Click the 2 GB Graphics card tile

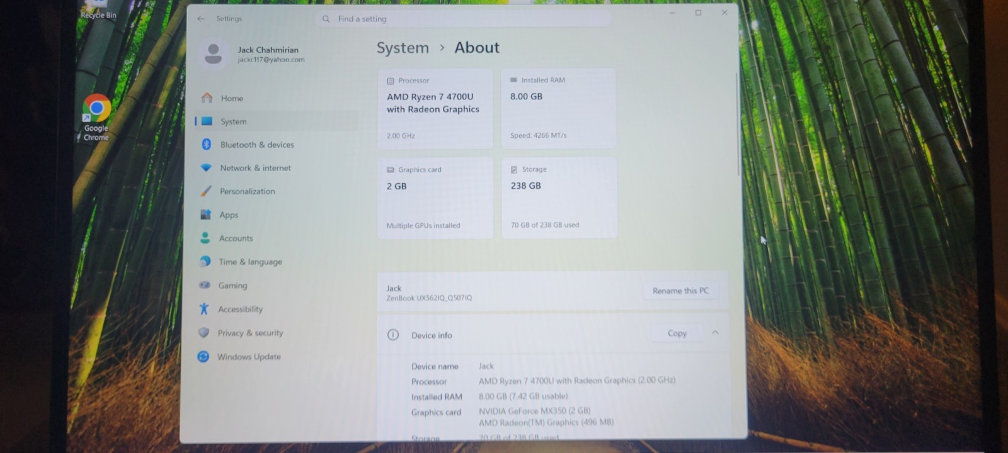(435, 198)
